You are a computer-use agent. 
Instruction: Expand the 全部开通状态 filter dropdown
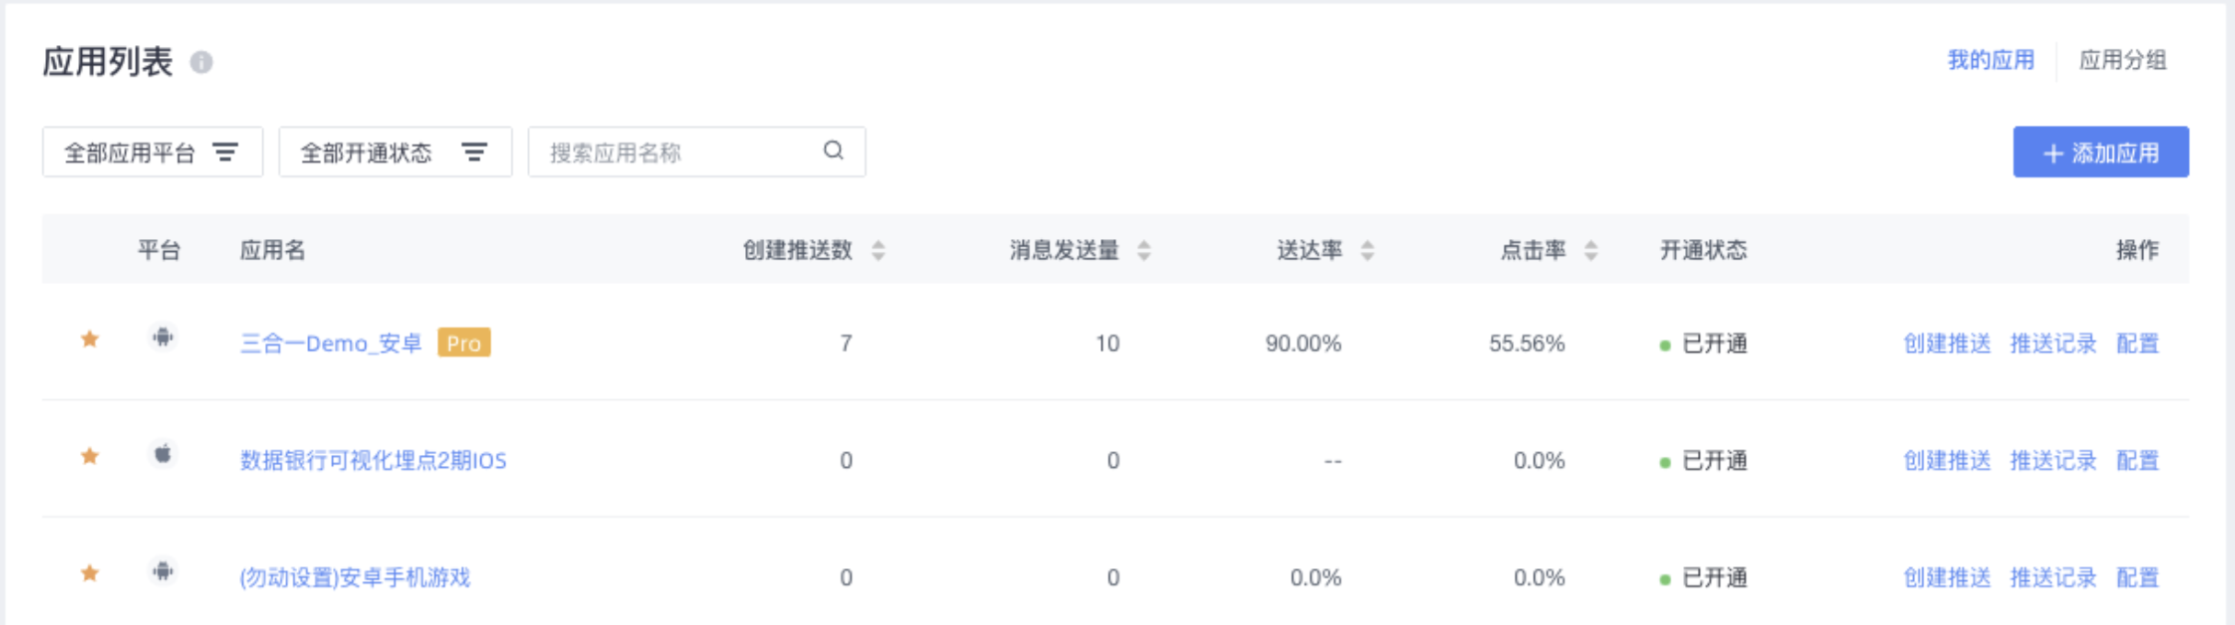395,153
